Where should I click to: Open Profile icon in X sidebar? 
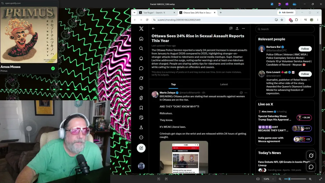141,127
